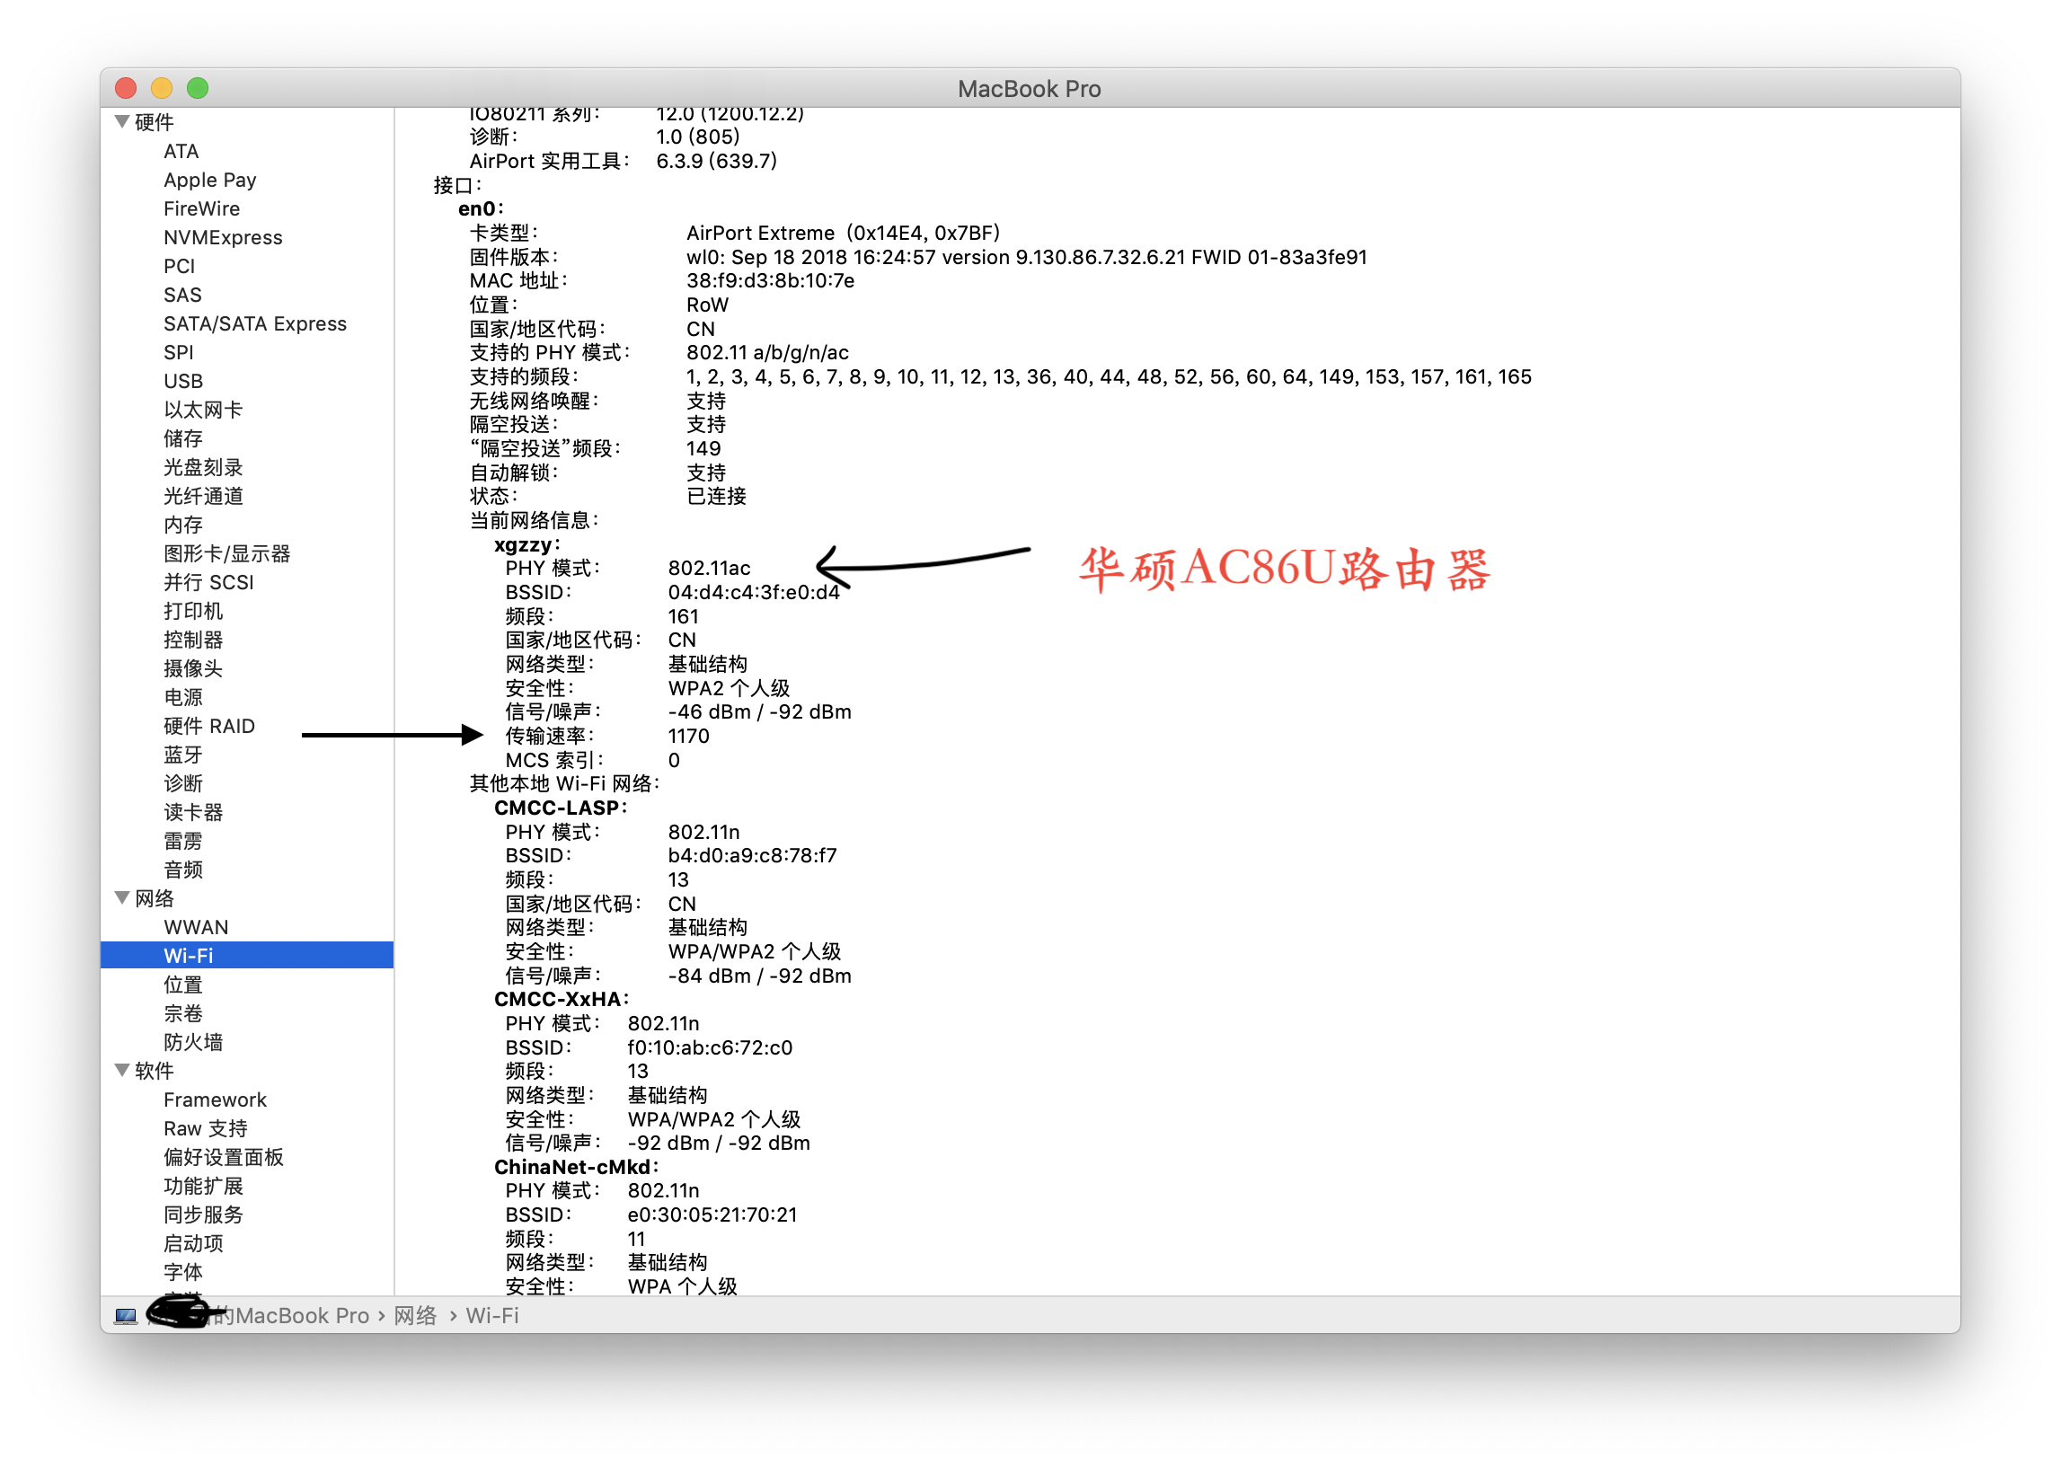This screenshot has width=2061, height=1466.
Task: Click the yellow minimize window button
Action: click(x=162, y=88)
